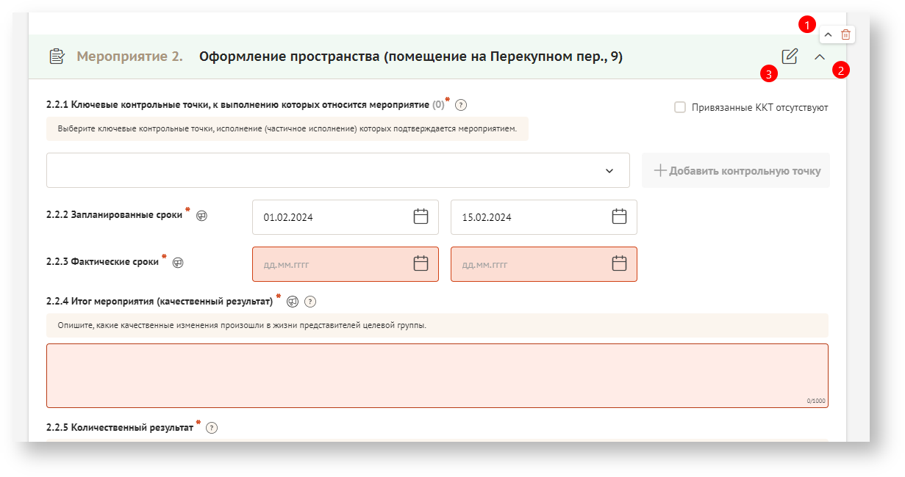Image resolution: width=905 pixels, height=477 pixels.
Task: Click the megaphone icon next to 2.2.3 Фактические сроки
Action: point(177,263)
